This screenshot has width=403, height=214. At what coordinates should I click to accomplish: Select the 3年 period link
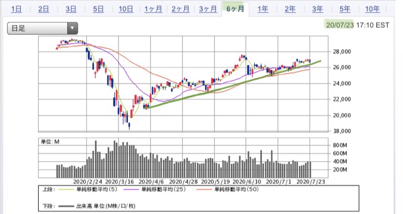click(x=317, y=9)
